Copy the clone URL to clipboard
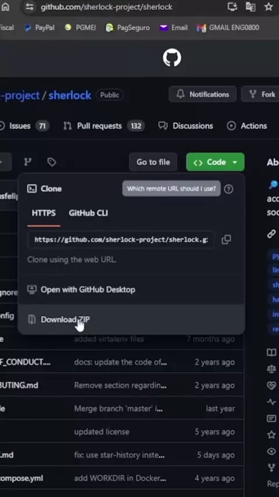Viewport: 279px width, 497px height. [x=226, y=240]
